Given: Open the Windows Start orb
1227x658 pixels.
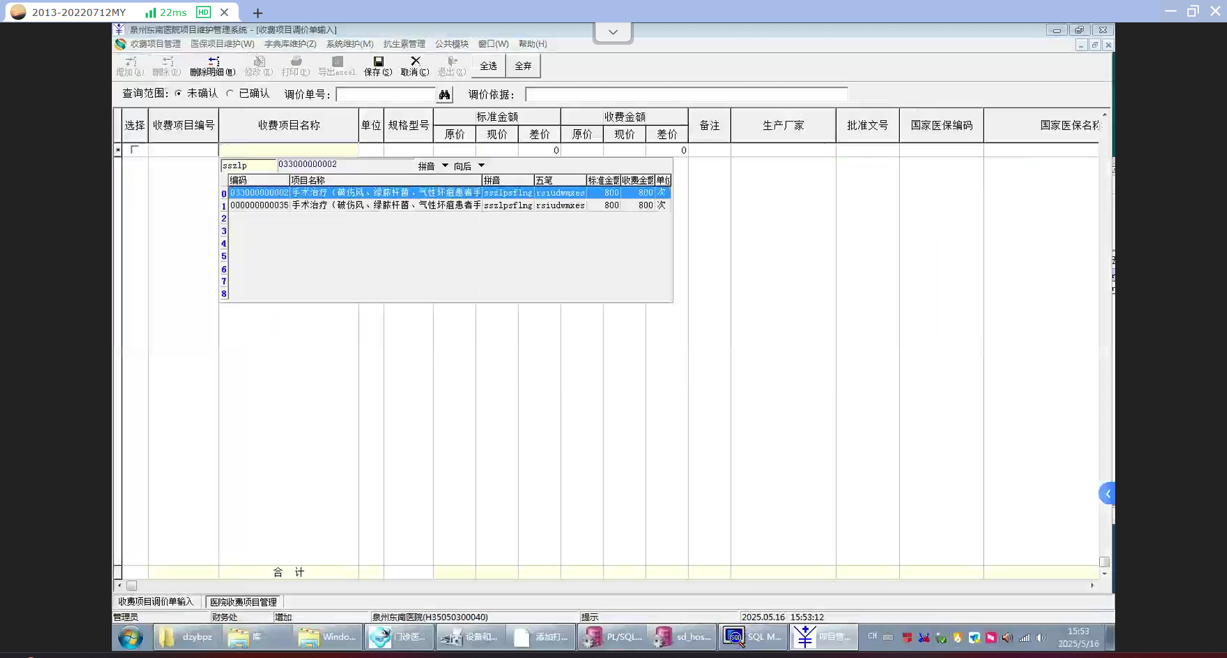Looking at the screenshot, I should pos(130,638).
